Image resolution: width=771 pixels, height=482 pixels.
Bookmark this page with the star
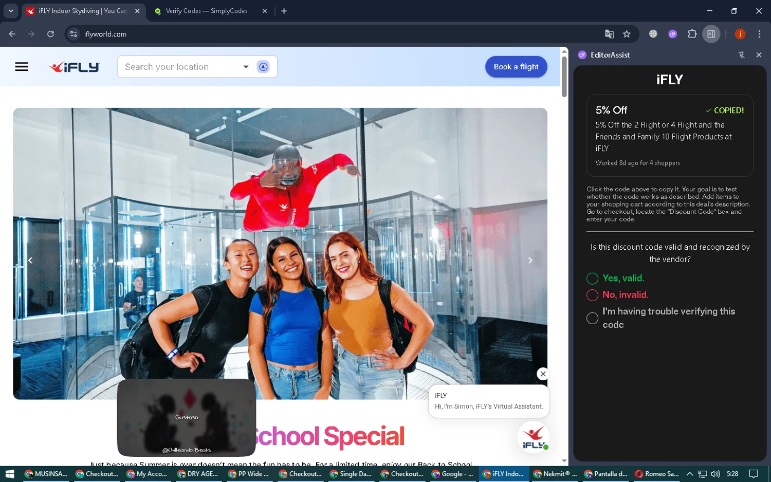tap(627, 34)
